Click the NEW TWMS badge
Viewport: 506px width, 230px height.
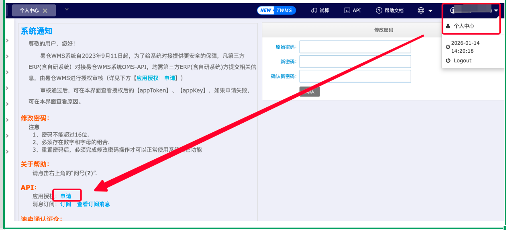276,10
